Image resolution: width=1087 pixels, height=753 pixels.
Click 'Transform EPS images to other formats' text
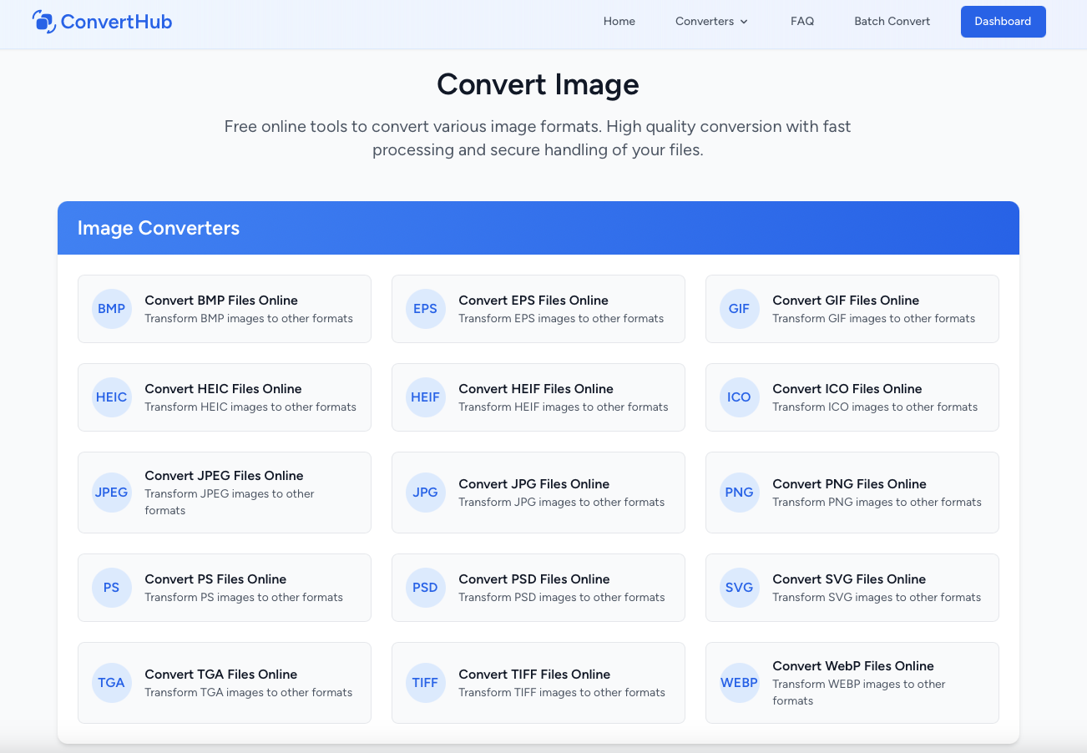(561, 319)
